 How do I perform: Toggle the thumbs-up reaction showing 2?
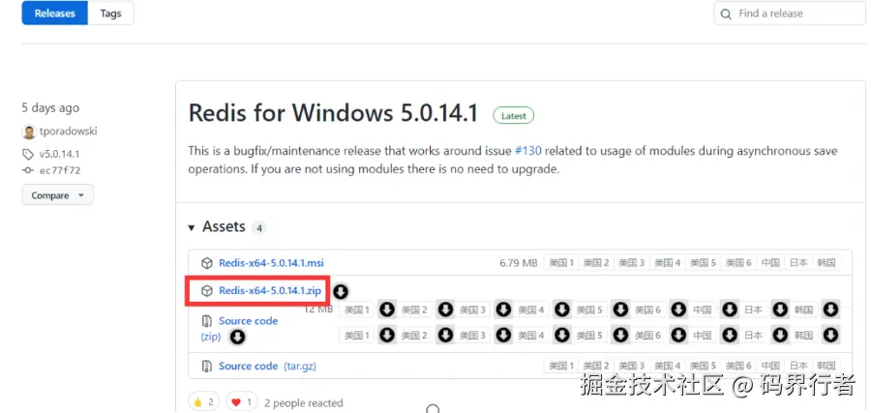point(204,402)
